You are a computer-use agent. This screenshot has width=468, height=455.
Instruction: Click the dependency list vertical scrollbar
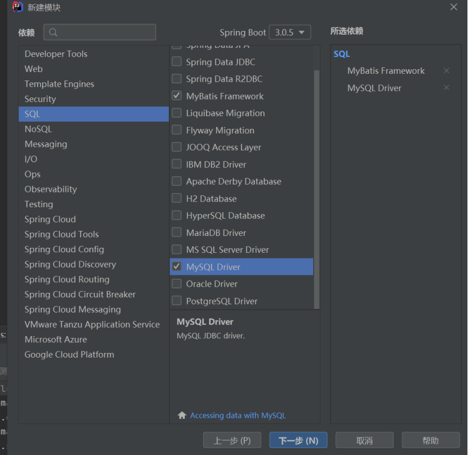[x=317, y=189]
